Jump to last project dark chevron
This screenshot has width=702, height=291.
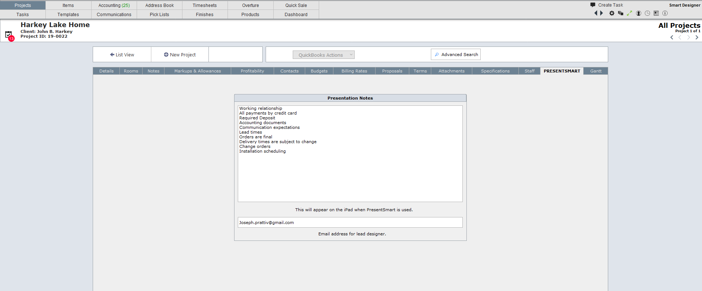[x=697, y=37]
